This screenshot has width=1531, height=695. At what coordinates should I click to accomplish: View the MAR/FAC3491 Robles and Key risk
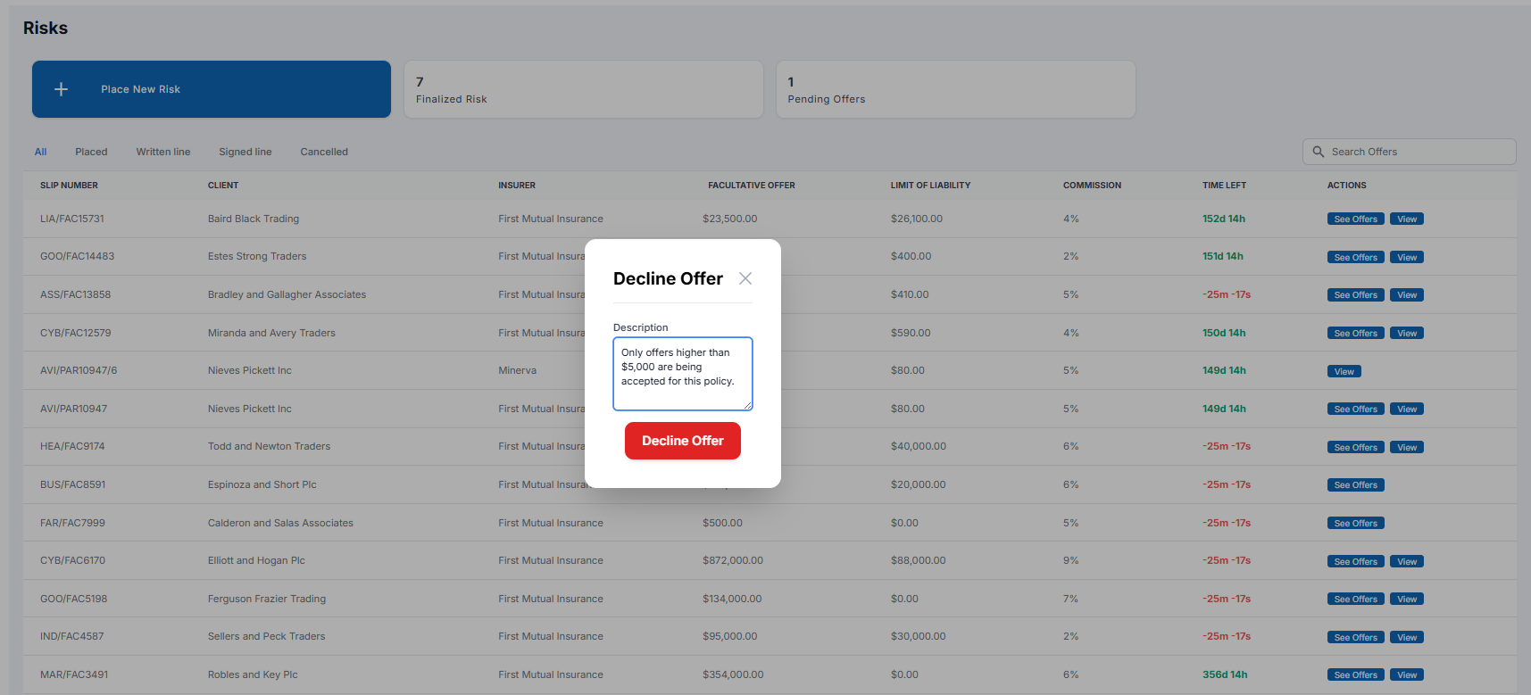[1407, 675]
